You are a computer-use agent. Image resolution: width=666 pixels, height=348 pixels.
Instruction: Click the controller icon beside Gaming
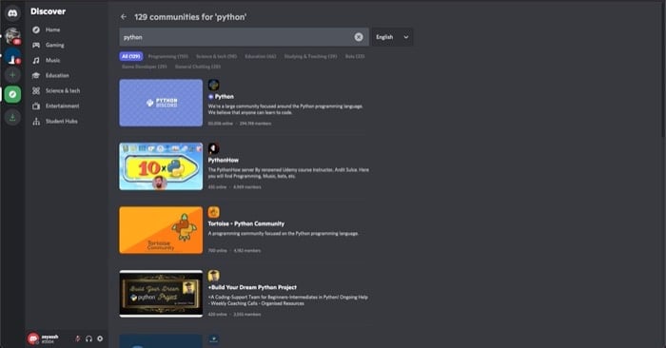[x=36, y=45]
